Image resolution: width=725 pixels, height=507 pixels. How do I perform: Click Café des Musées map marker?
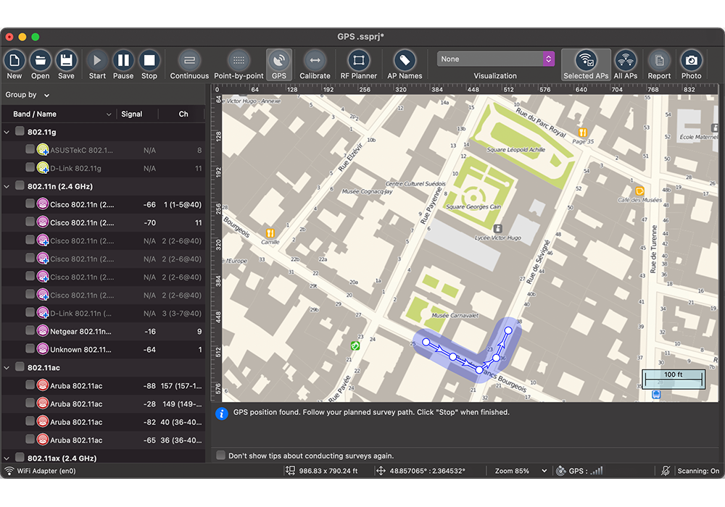tap(640, 190)
